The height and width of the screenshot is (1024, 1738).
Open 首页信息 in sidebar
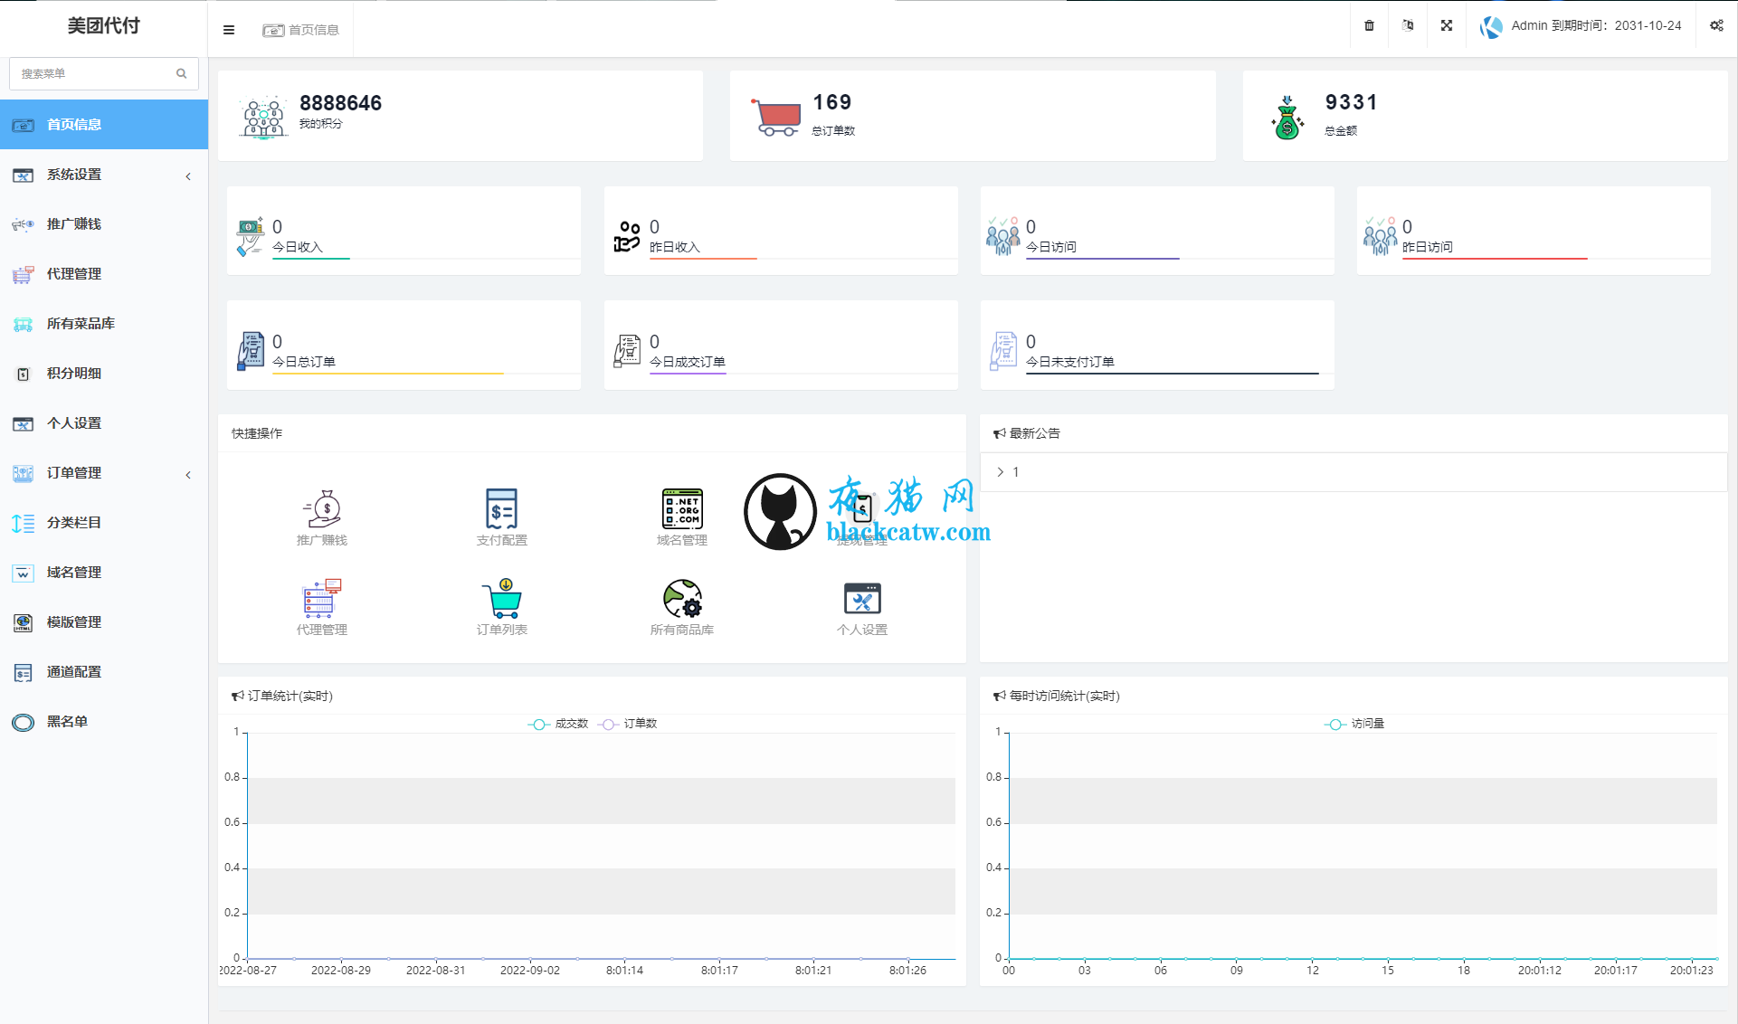[104, 124]
